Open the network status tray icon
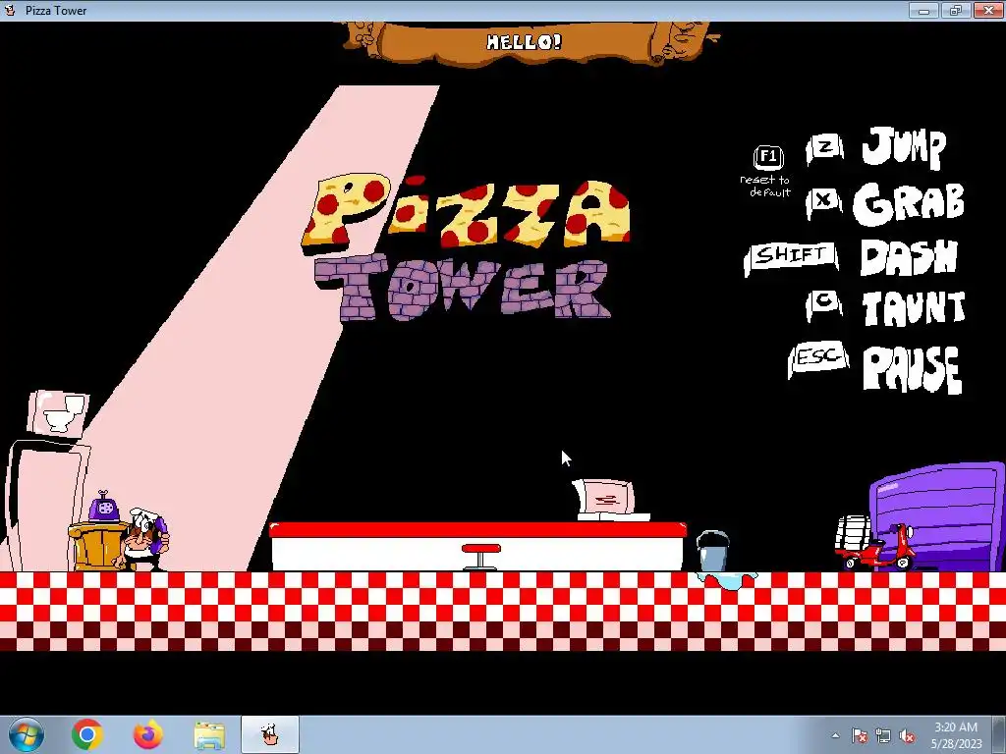The width and height of the screenshot is (1006, 754). (883, 735)
